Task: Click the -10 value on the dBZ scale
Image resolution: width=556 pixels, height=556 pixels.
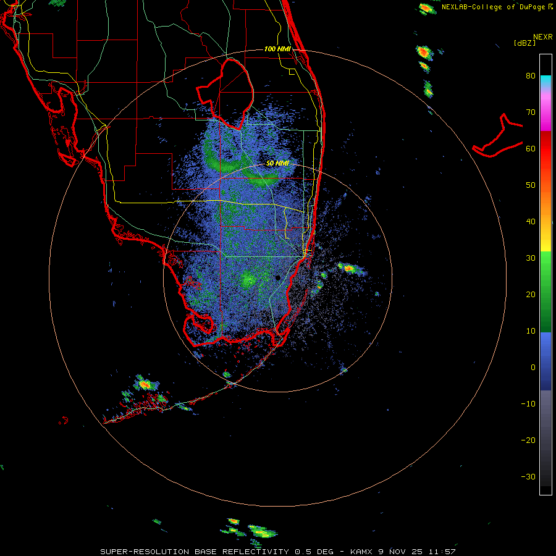Action: pyautogui.click(x=528, y=404)
